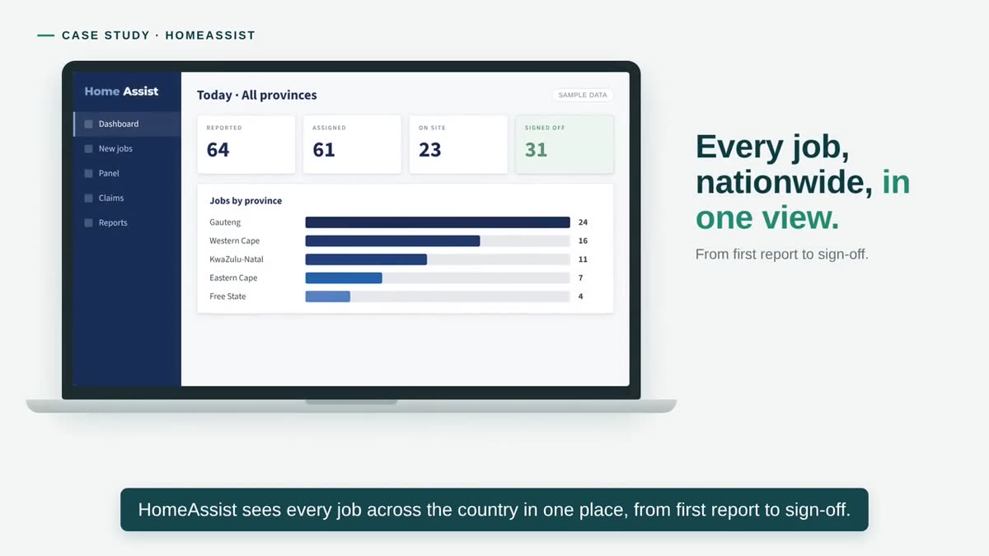Click the Reports sidebar square icon
The height and width of the screenshot is (556, 989).
89,223
